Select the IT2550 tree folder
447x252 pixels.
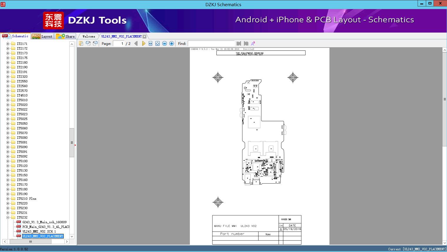pos(22,81)
